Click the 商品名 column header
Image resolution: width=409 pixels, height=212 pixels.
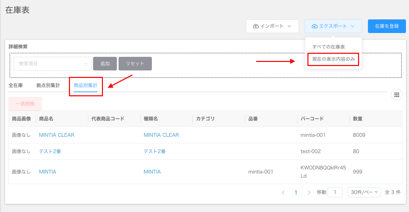click(46, 119)
